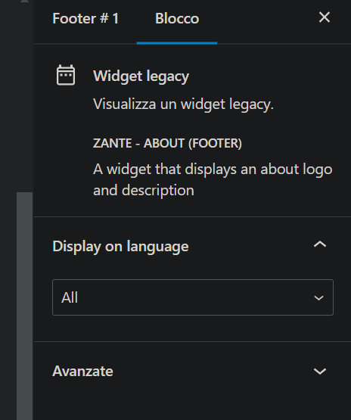
Task: Click the Widget legacy calendar block icon
Action: click(66, 75)
